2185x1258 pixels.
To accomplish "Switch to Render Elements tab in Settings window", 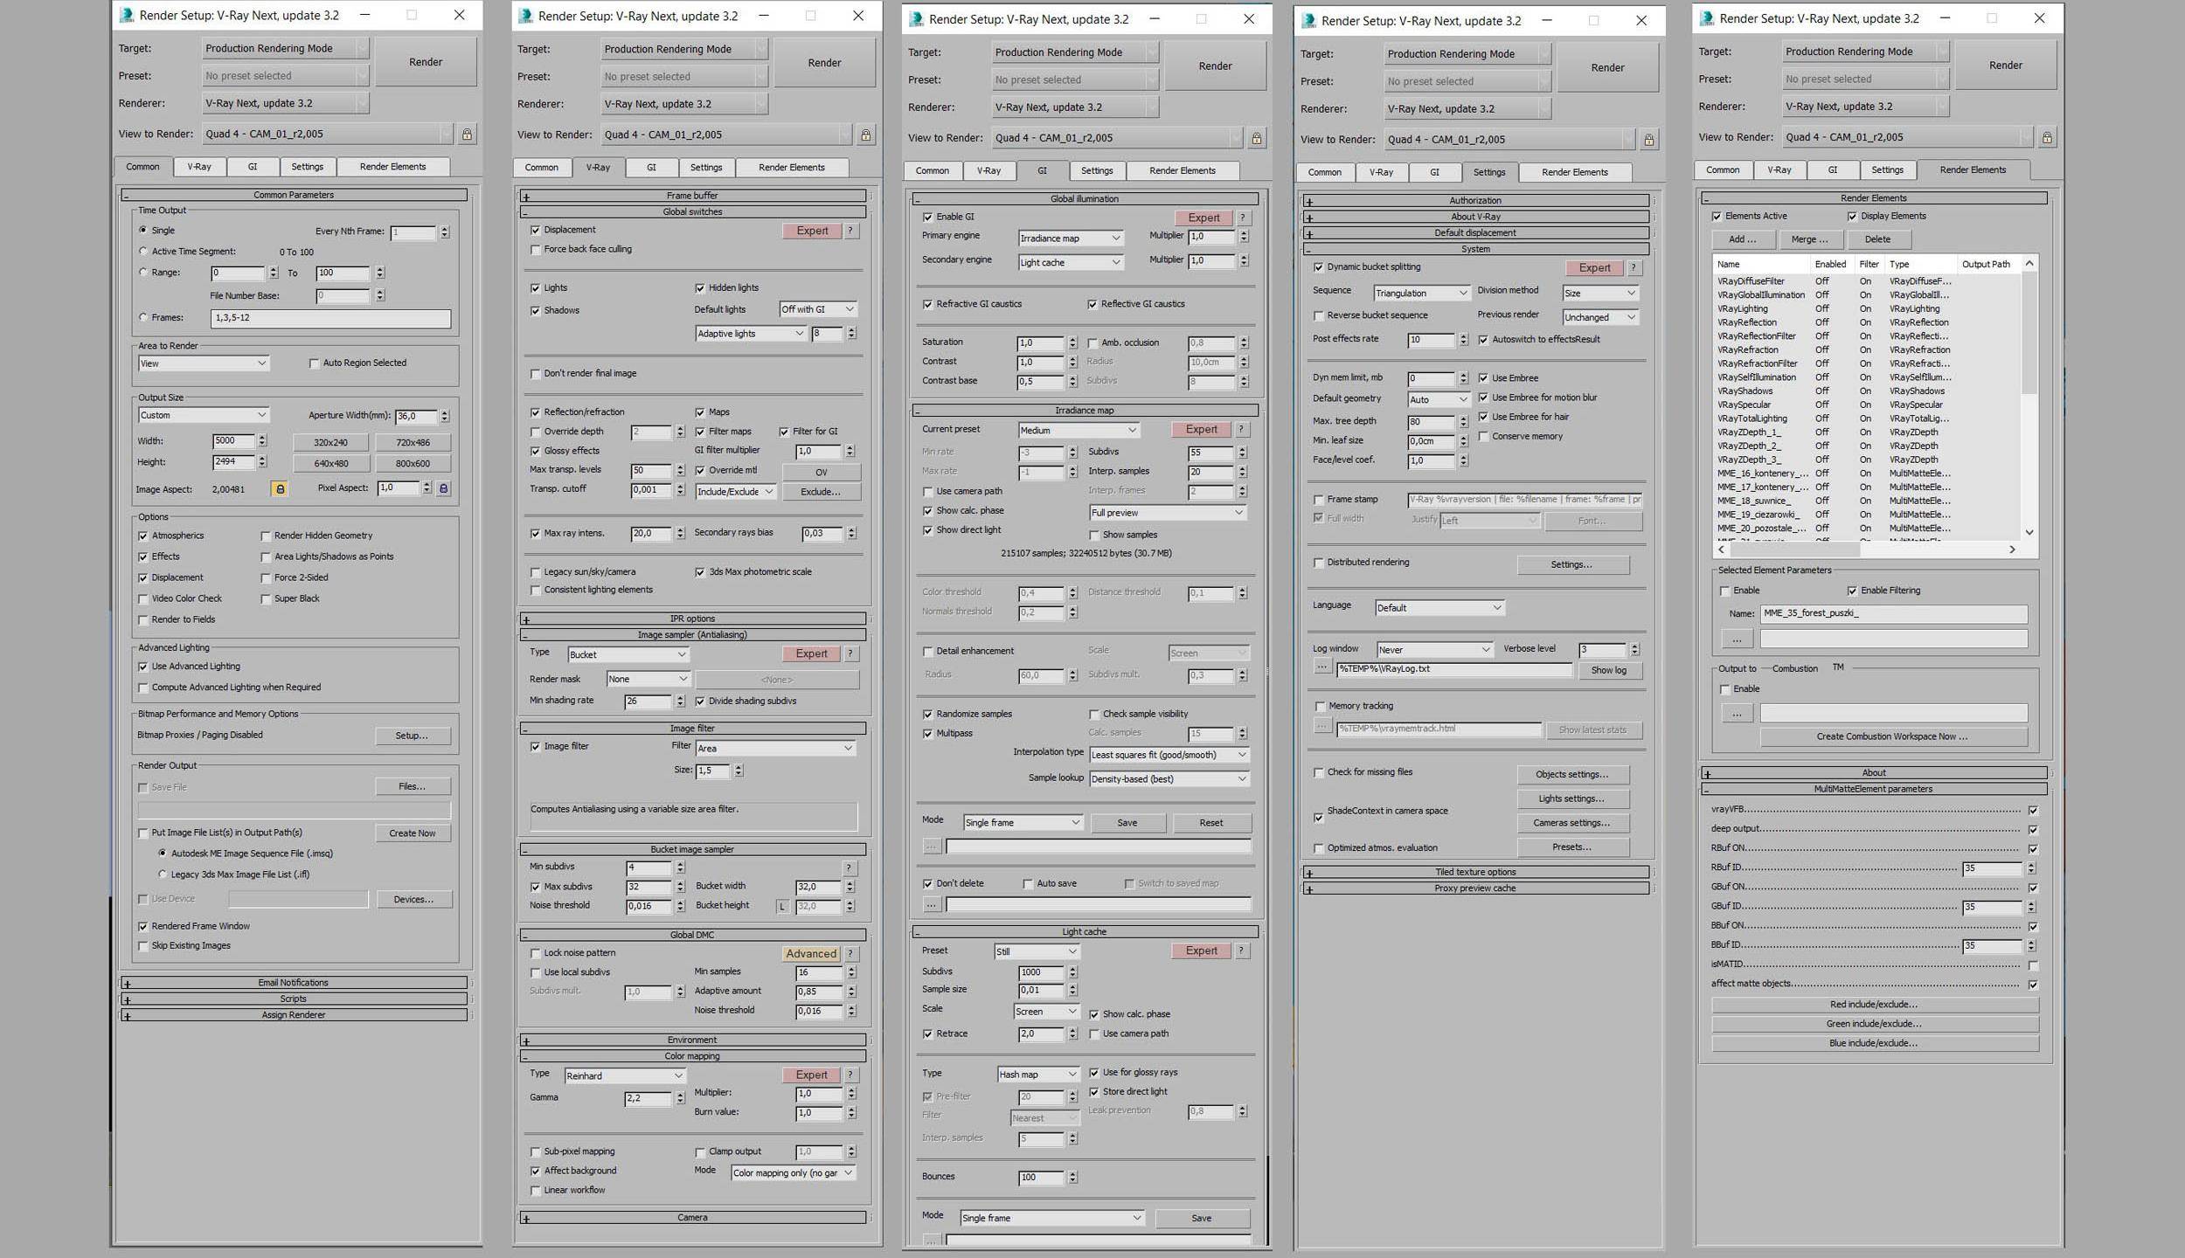I will (x=1575, y=173).
